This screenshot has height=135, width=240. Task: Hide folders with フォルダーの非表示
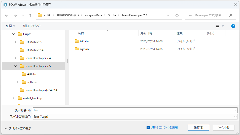[18, 128]
